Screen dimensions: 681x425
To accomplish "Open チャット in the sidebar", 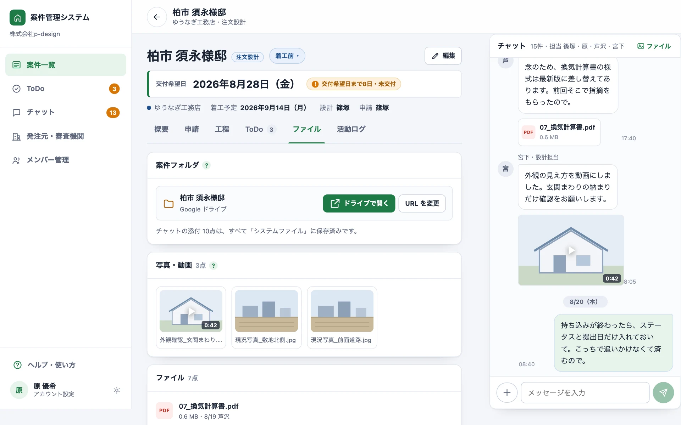I will point(66,112).
